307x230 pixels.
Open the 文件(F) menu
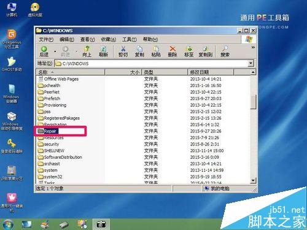point(46,39)
